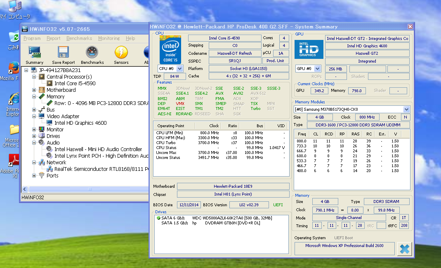Select the Ports tree icon
441x268 pixels.
click(x=42, y=175)
